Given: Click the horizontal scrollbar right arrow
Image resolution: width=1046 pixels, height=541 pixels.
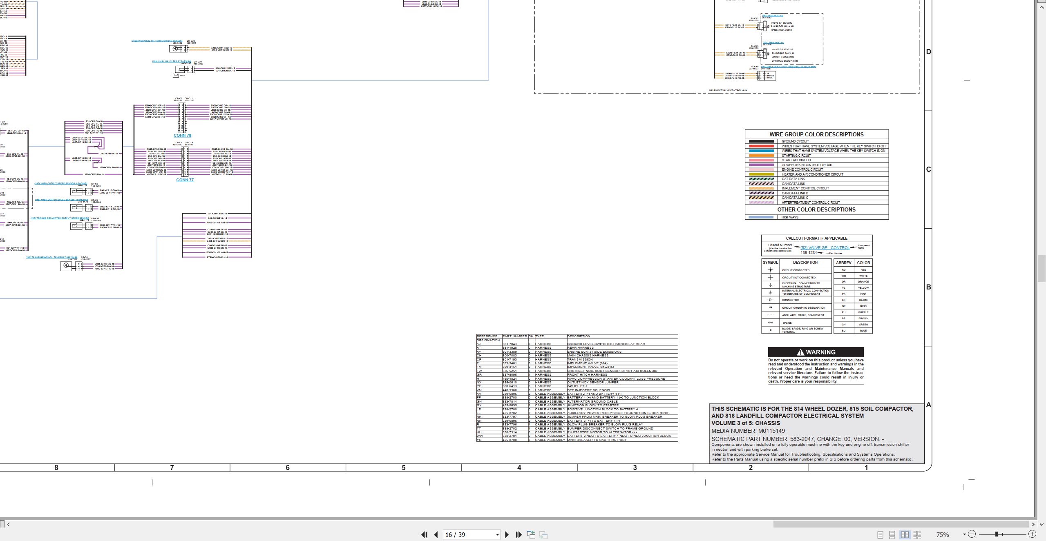Looking at the screenshot, I should 1033,524.
